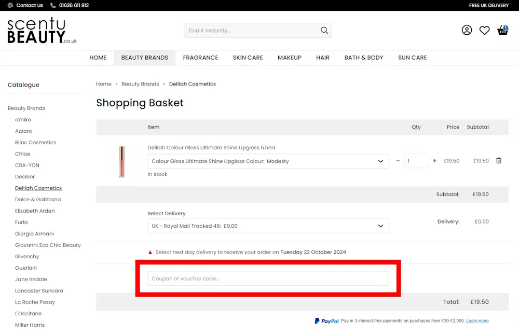
Task: Click the Delilah Cosmetics breadcrumb
Action: 193,84
